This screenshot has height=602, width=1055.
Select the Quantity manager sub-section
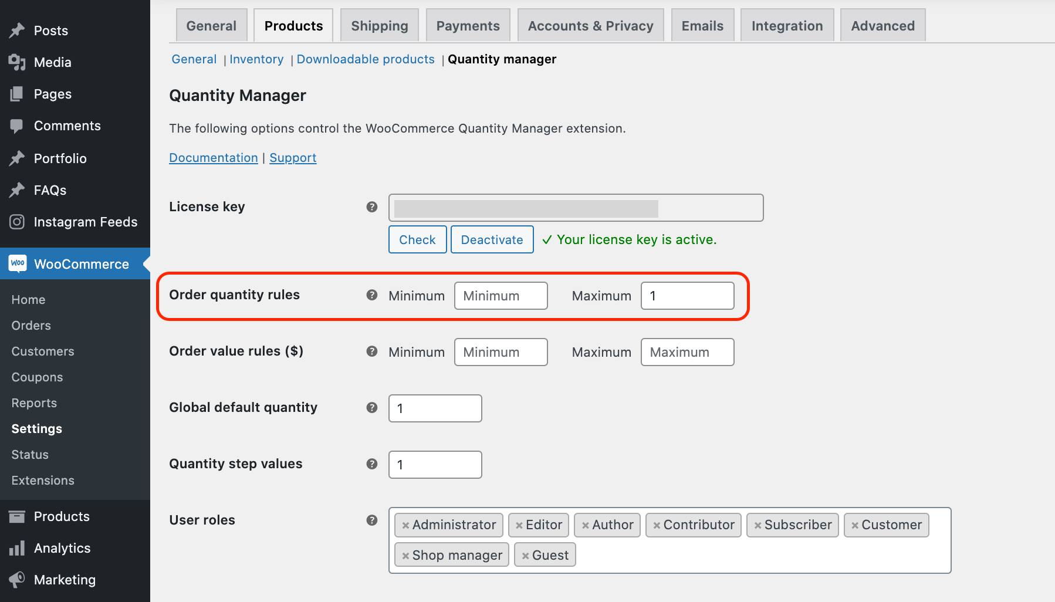point(502,59)
